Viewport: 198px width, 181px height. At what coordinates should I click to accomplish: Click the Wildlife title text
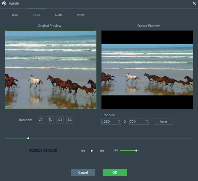tap(14, 4)
